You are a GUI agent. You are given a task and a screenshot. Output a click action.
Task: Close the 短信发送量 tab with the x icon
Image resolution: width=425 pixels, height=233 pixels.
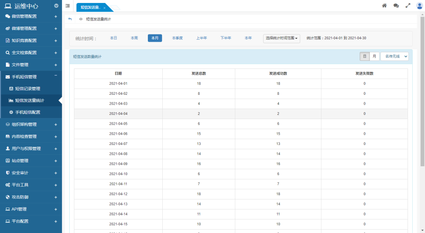pos(105,8)
